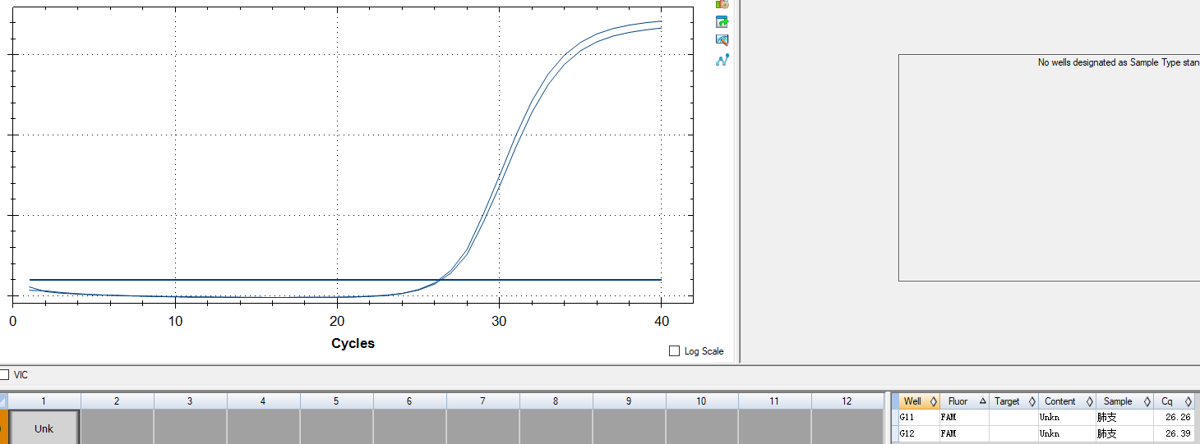Select plate column header 8

click(556, 401)
